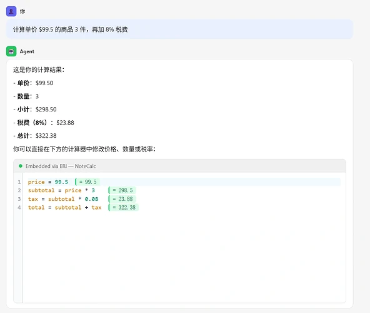This screenshot has width=370, height=313.
Task: Click the 税费（8%）$23.88 line
Action: pyautogui.click(x=44, y=123)
